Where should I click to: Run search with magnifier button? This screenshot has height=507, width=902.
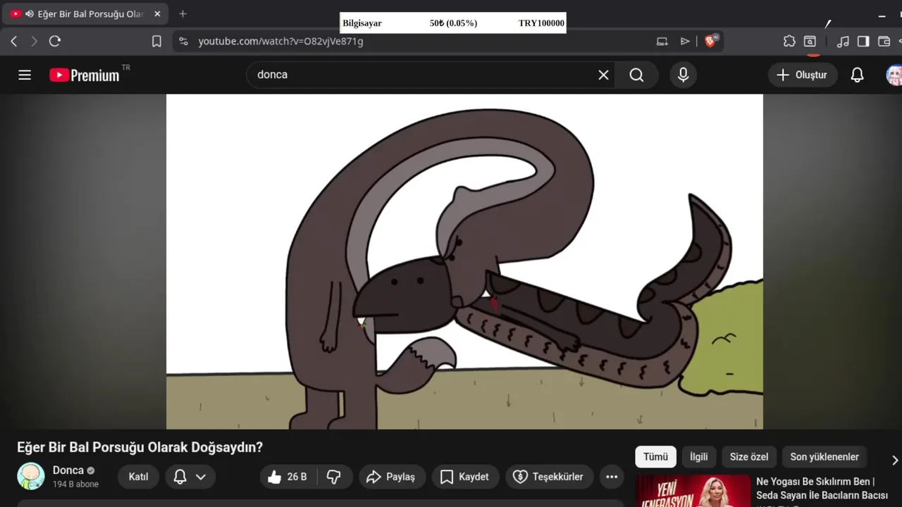pyautogui.click(x=636, y=75)
